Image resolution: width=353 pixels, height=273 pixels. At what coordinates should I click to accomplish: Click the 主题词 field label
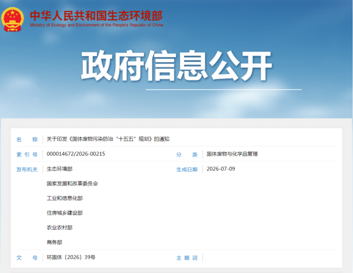tap(187, 258)
